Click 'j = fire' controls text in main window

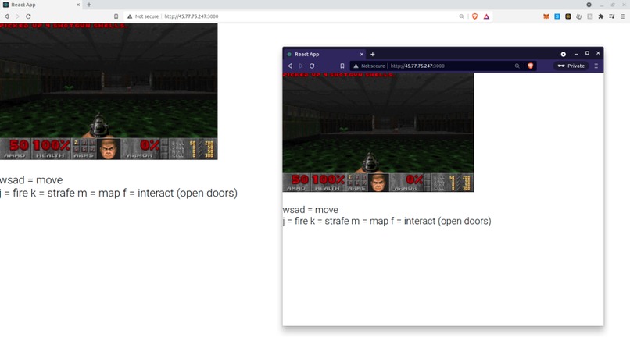coord(119,193)
